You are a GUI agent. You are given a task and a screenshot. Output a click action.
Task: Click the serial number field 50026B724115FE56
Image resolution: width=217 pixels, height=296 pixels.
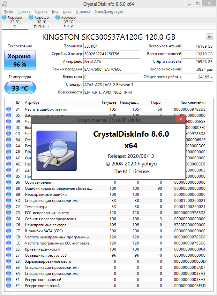point(112,54)
